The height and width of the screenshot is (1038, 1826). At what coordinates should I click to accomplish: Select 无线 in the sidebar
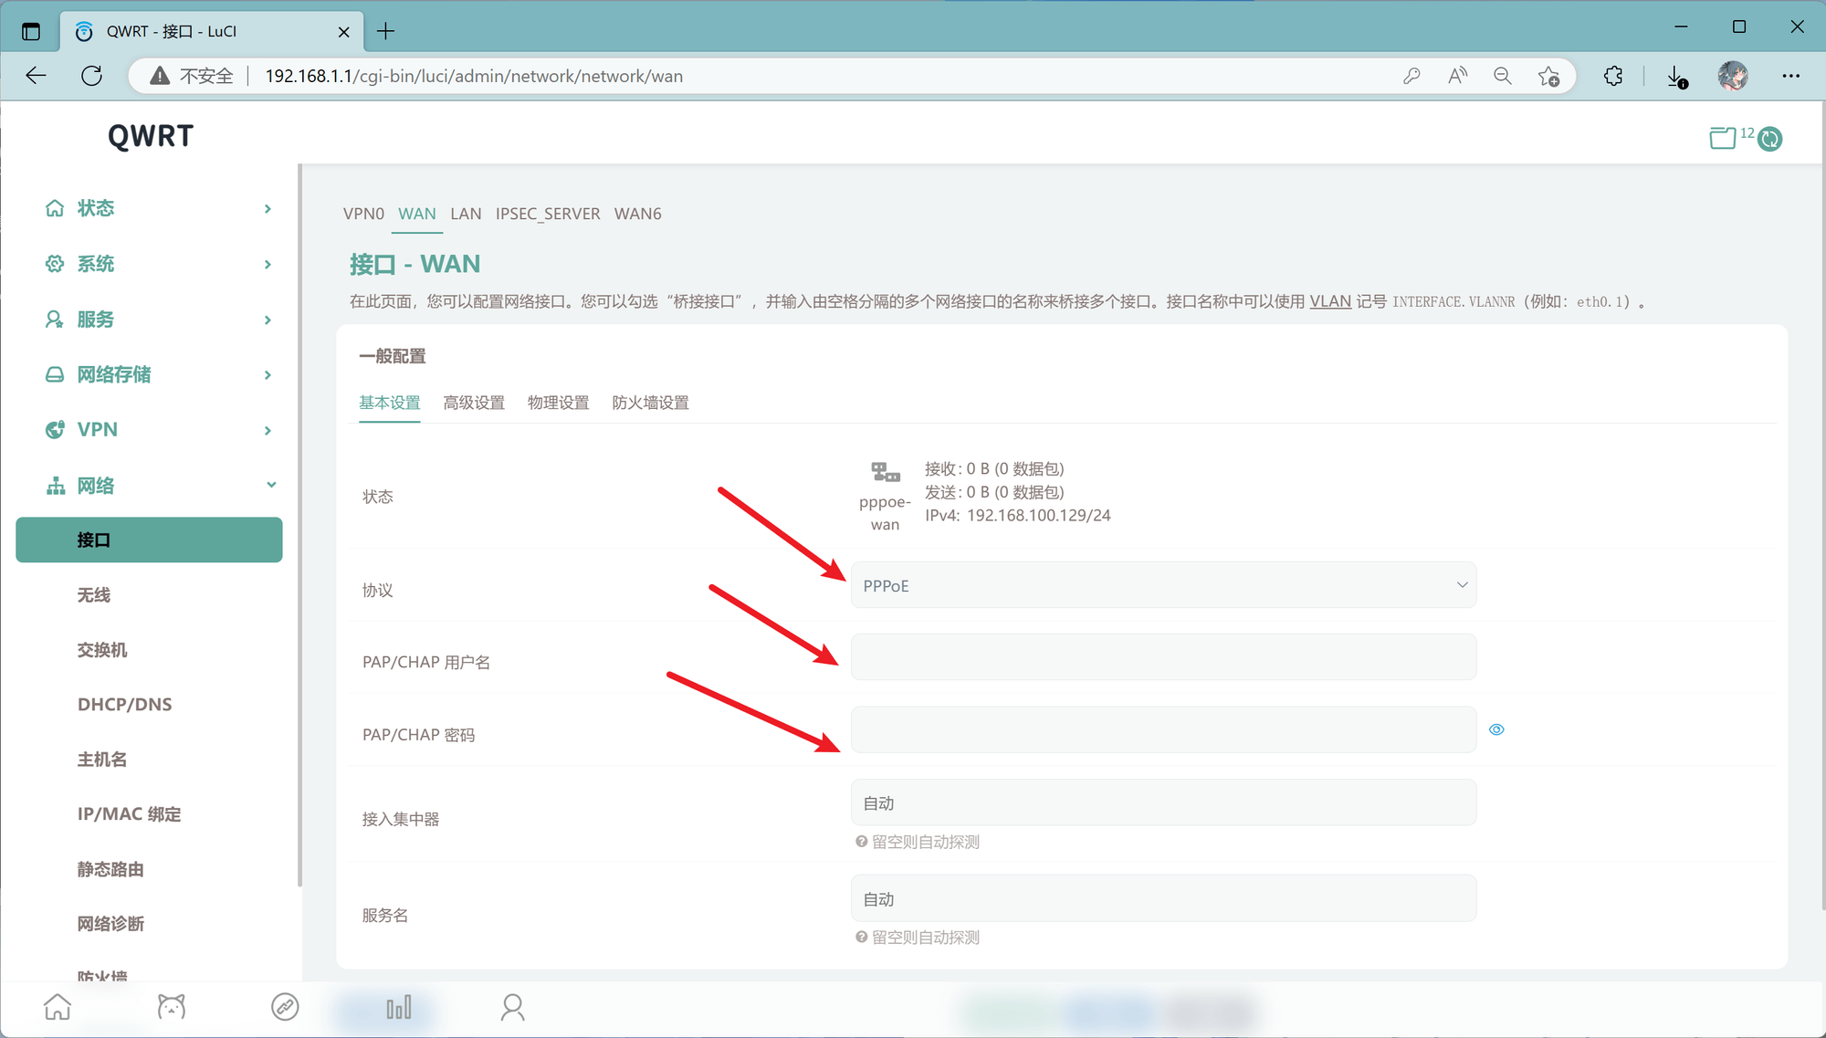pyautogui.click(x=91, y=594)
